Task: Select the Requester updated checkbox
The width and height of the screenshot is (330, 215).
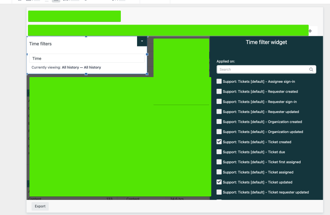Action: (x=219, y=111)
